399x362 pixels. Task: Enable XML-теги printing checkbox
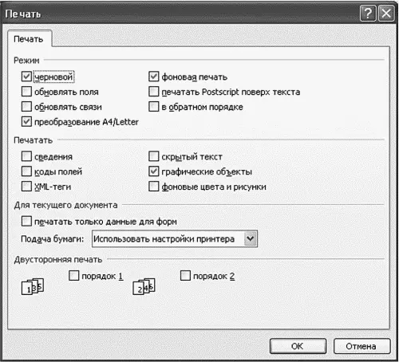26,187
